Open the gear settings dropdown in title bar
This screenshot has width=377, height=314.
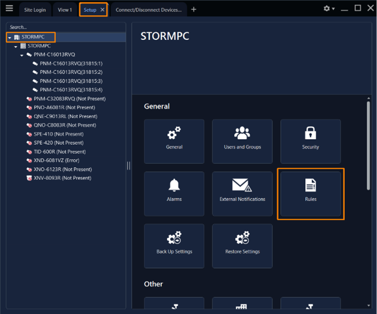[x=329, y=9]
